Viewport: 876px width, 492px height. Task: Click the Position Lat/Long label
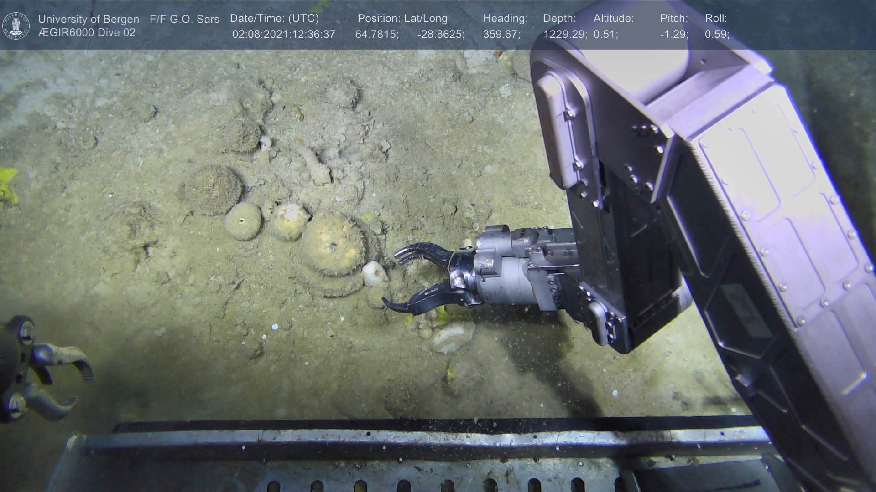point(402,19)
